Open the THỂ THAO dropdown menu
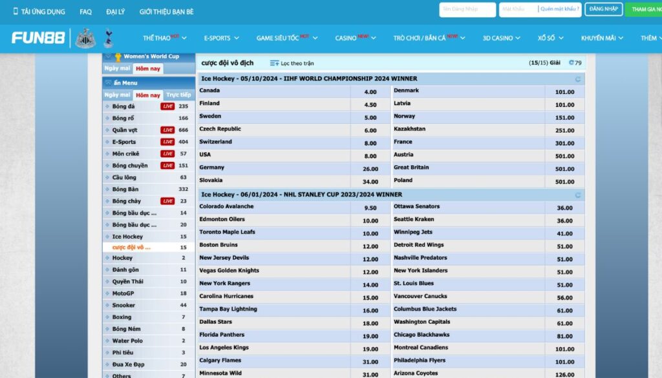This screenshot has width=662, height=378. pos(165,38)
